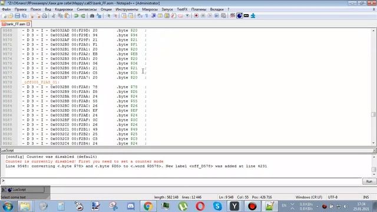The image size is (377, 212).
Task: Click the LuaScript console toolbar icon
Action: pos(239,16)
